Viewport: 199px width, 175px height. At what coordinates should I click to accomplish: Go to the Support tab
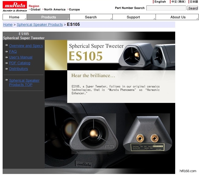click(133, 17)
